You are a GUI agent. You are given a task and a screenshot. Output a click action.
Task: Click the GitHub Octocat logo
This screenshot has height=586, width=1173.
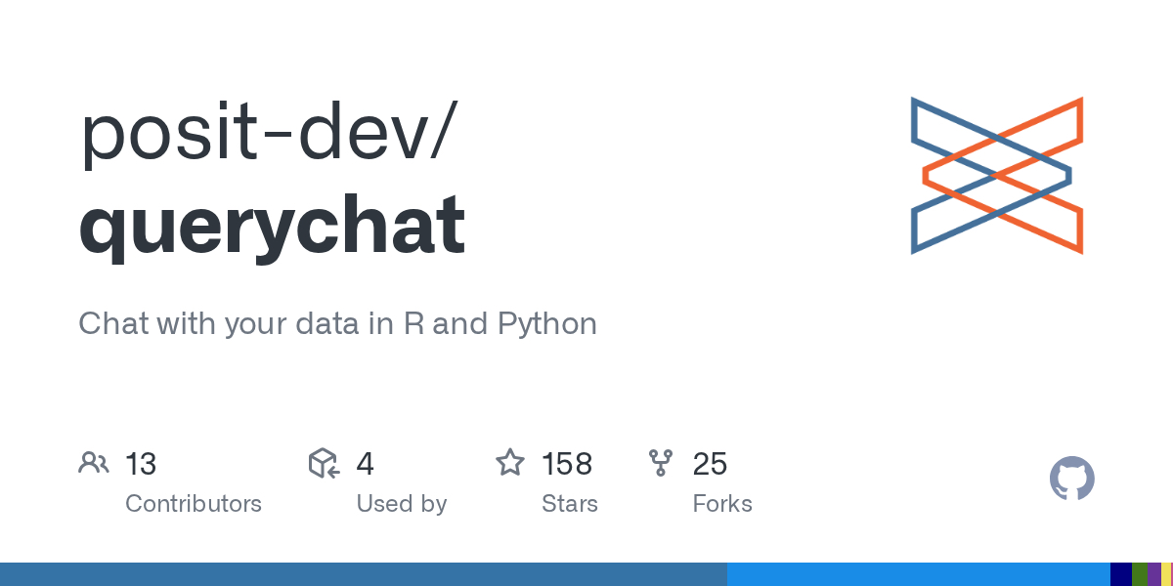point(1071,479)
